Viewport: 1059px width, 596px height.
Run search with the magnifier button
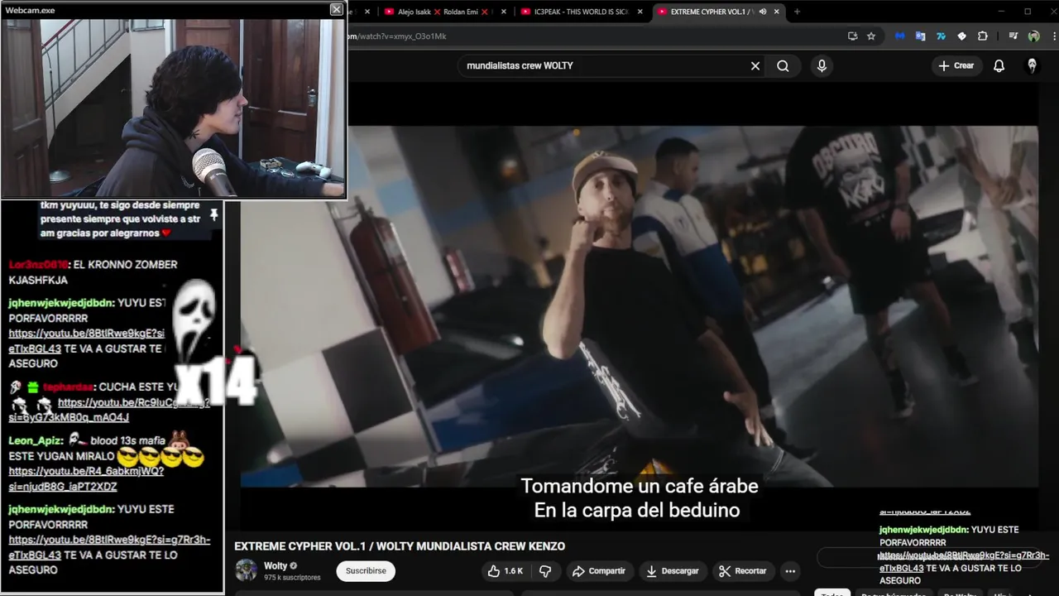coord(783,65)
